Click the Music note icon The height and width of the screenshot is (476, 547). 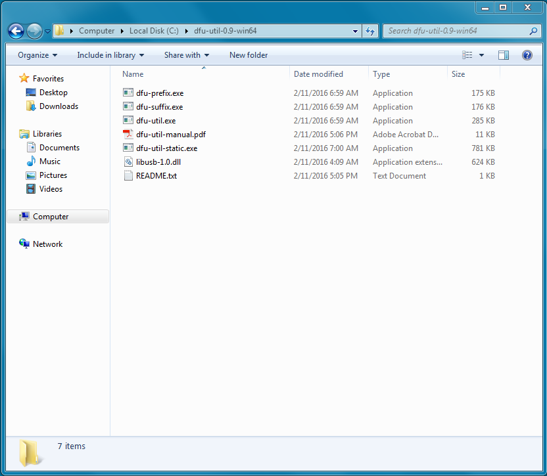pos(31,161)
